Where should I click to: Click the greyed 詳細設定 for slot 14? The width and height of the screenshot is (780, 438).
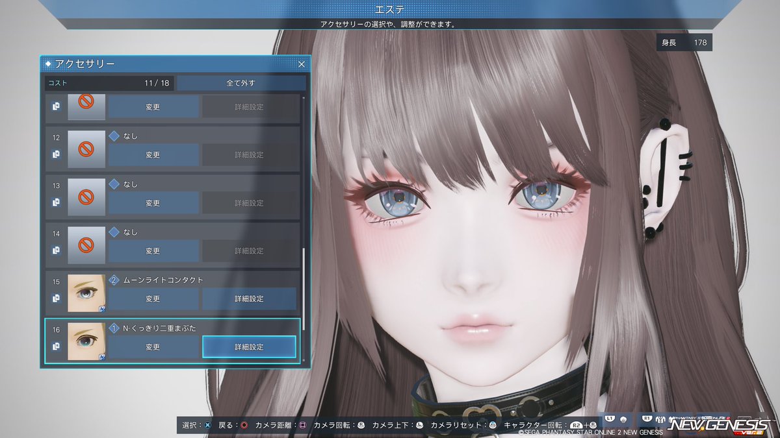(x=250, y=251)
